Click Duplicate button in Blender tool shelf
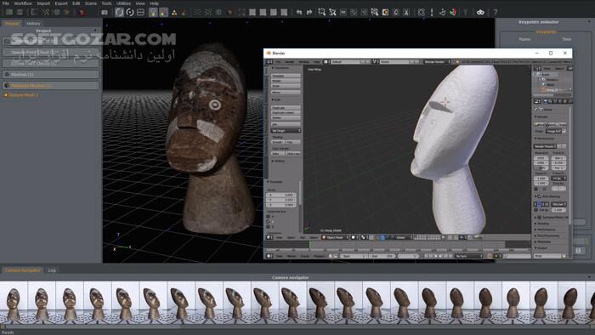Viewport: 595px width, 335px height. click(x=286, y=108)
